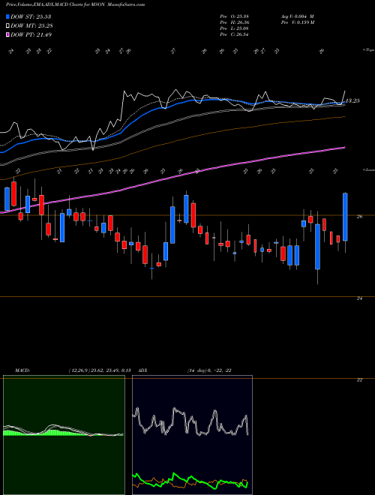The height and width of the screenshot is (495, 375).
Task: Click the 22 price axis label
Action: click(359, 380)
